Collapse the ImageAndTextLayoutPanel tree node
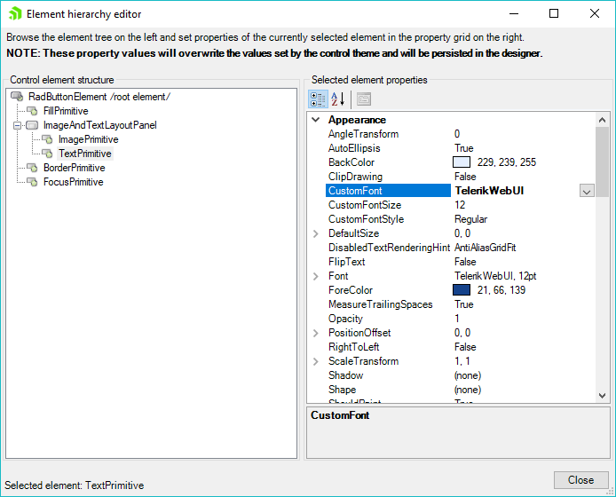This screenshot has width=616, height=497. [17, 126]
